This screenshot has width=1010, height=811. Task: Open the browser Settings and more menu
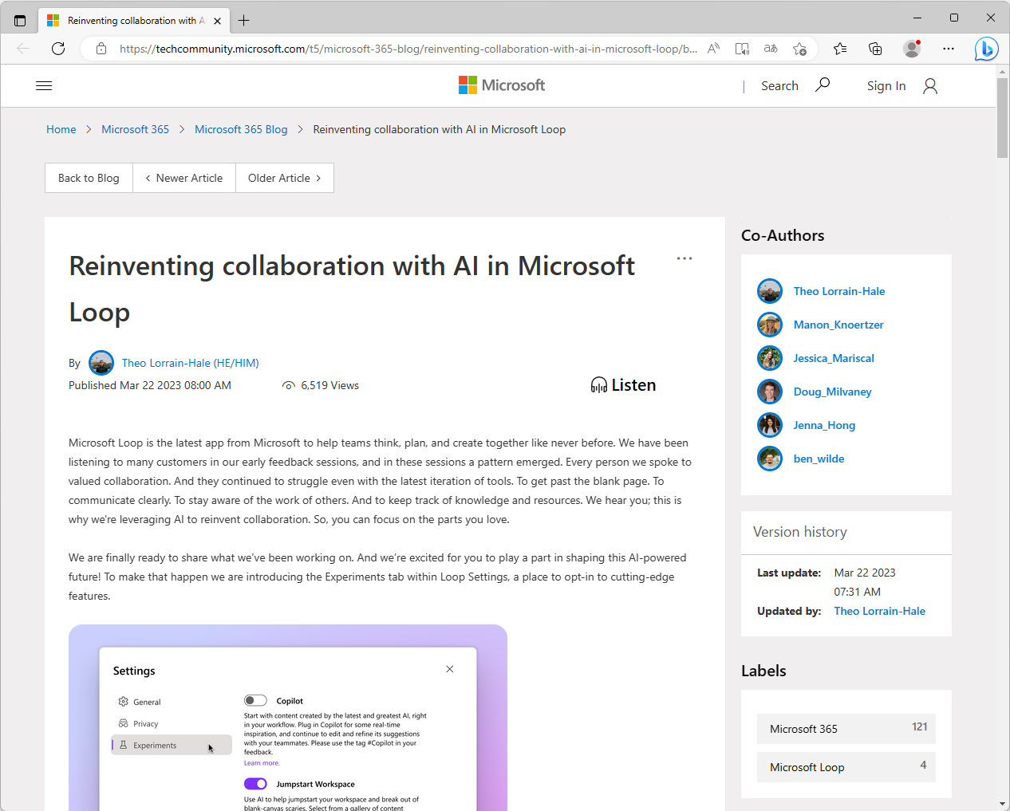948,49
